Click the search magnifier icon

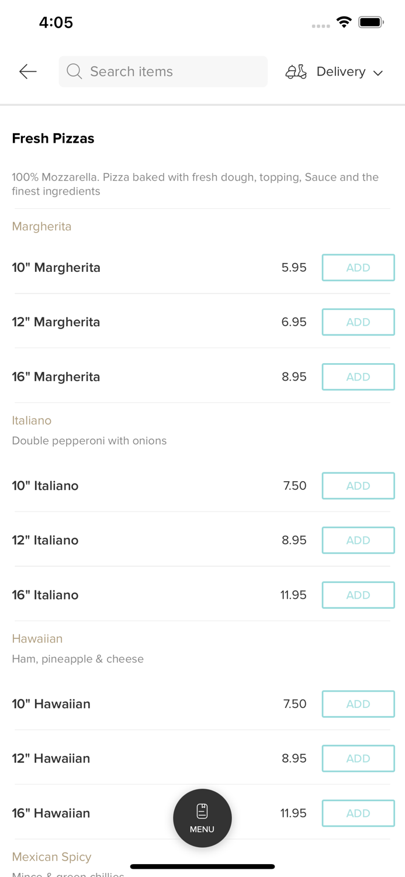click(x=74, y=71)
